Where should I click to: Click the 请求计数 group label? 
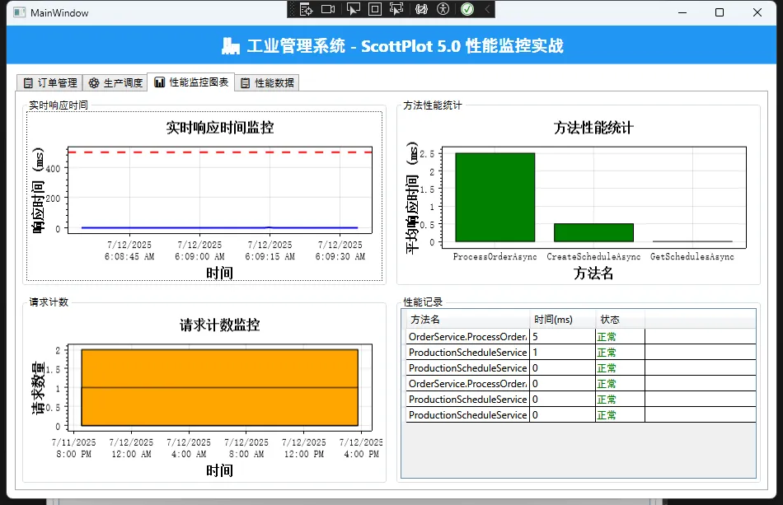point(49,302)
